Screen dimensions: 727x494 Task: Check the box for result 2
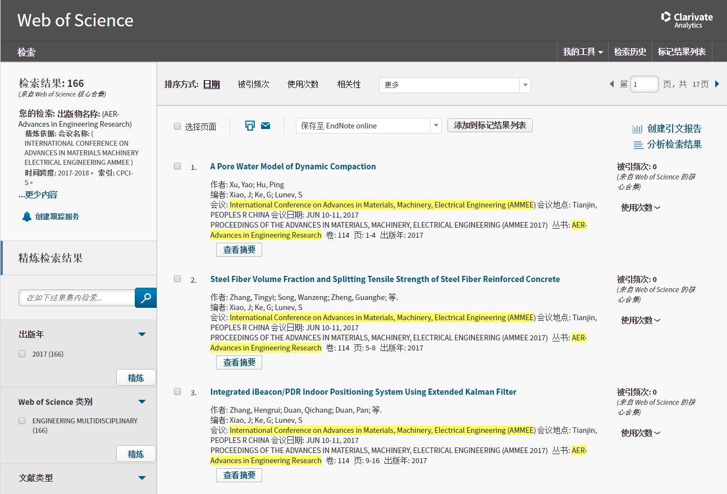click(177, 279)
